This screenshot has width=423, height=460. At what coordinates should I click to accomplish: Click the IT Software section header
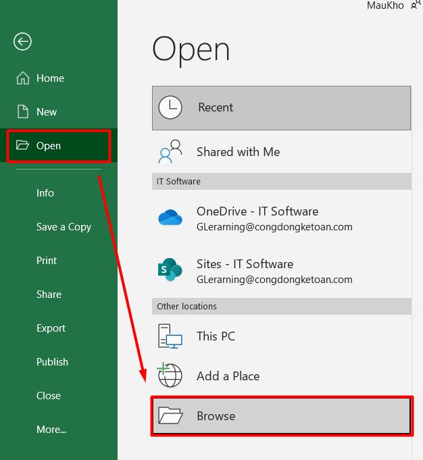[282, 181]
